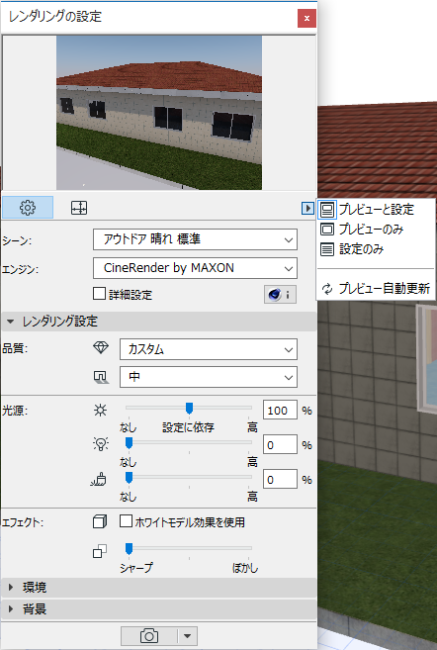Select the gear settings tab
The width and height of the screenshot is (437, 650).
tap(28, 208)
